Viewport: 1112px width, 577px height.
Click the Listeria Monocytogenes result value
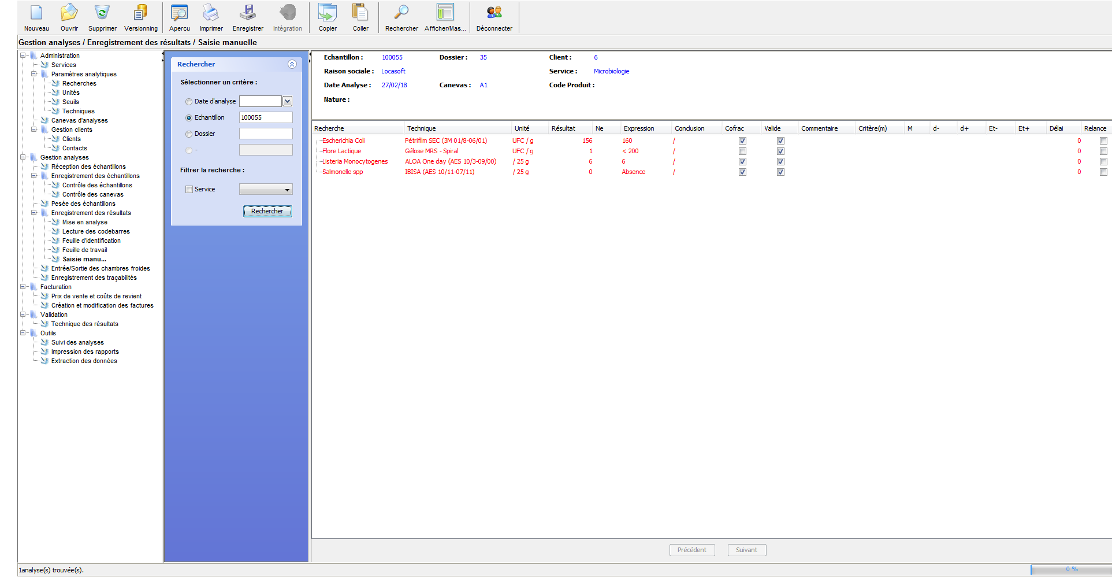(x=590, y=161)
